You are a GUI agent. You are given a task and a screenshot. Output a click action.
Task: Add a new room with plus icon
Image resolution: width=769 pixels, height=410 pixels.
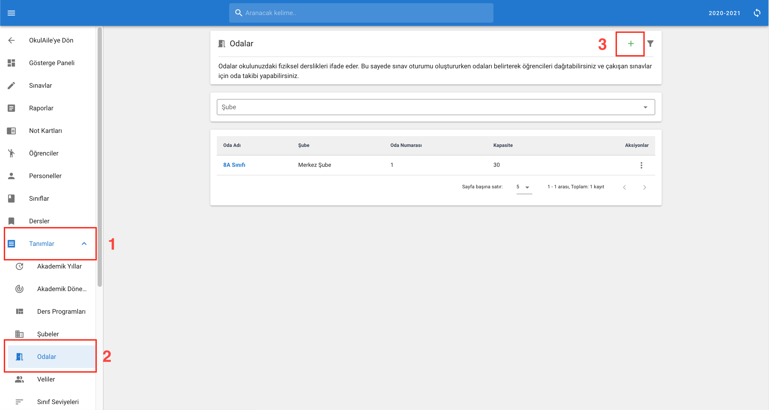point(630,44)
